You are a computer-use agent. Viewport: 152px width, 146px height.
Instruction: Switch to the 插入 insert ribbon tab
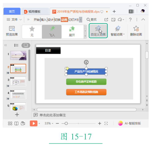pos(44,20)
